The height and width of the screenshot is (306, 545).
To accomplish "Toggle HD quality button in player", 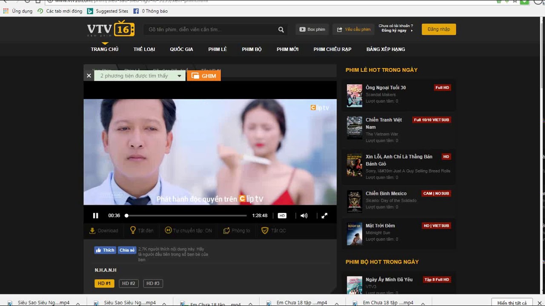I will 282,215.
